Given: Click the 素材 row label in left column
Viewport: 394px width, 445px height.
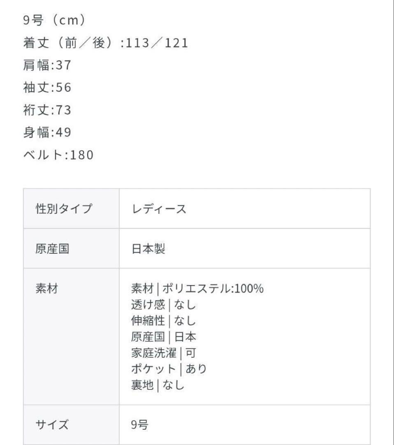Looking at the screenshot, I should 47,289.
